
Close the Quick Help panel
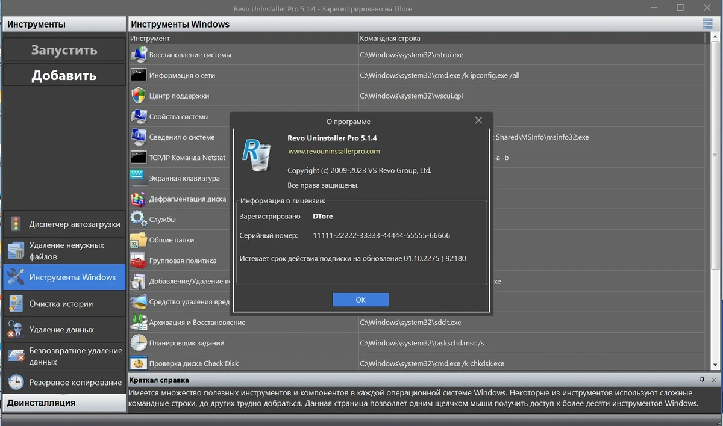714,380
